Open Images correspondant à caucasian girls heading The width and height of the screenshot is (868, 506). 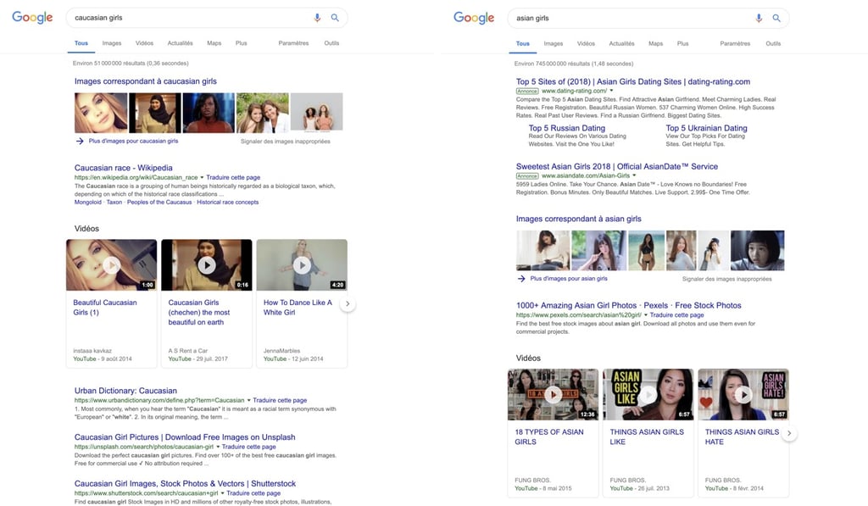click(x=146, y=81)
